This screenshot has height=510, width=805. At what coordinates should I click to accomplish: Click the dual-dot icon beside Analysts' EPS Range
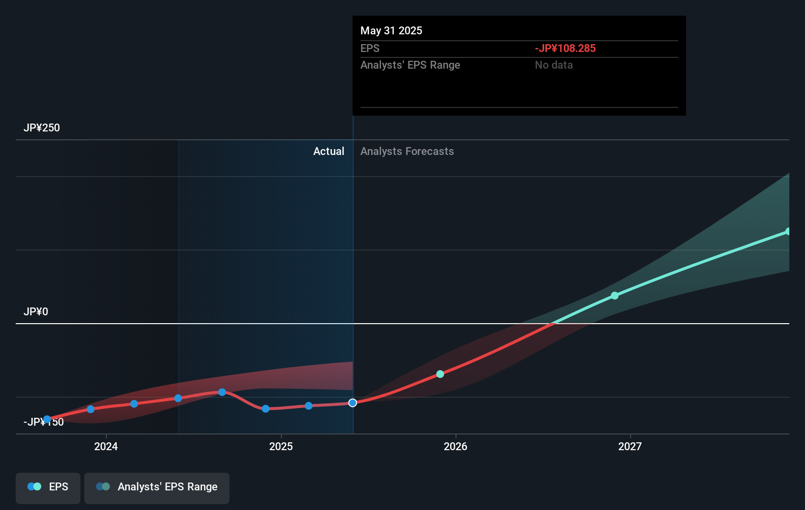102,486
